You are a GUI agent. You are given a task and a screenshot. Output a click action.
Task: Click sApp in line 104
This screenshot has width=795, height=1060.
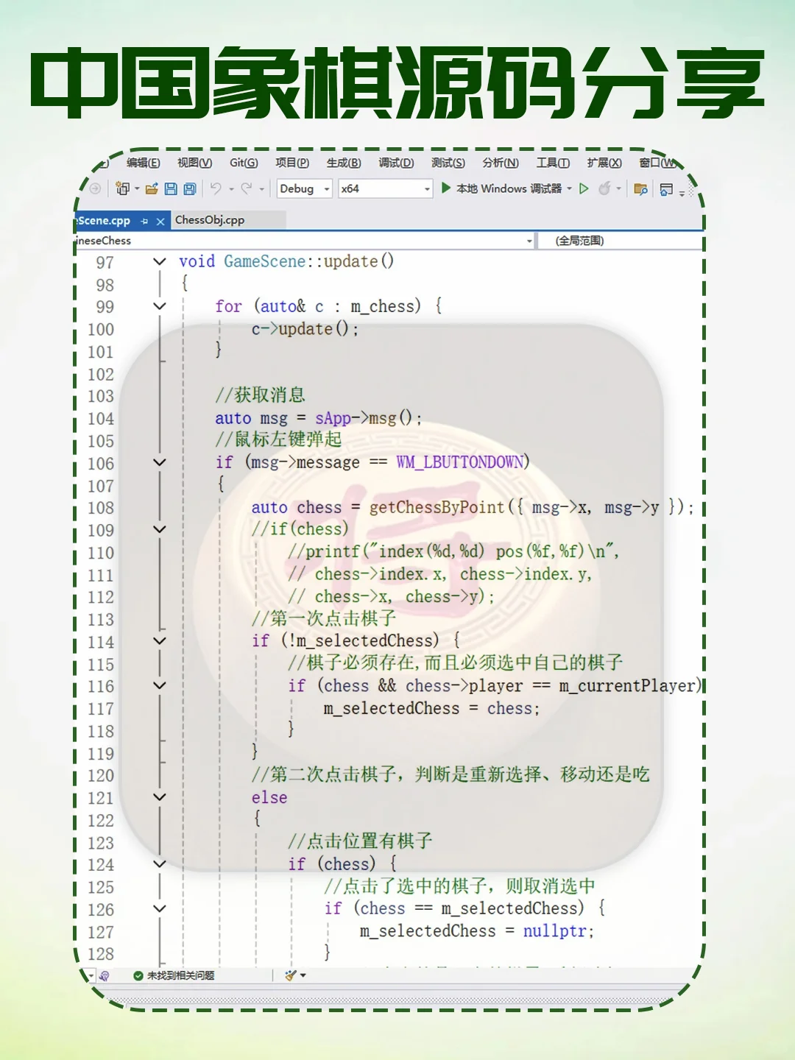[333, 418]
